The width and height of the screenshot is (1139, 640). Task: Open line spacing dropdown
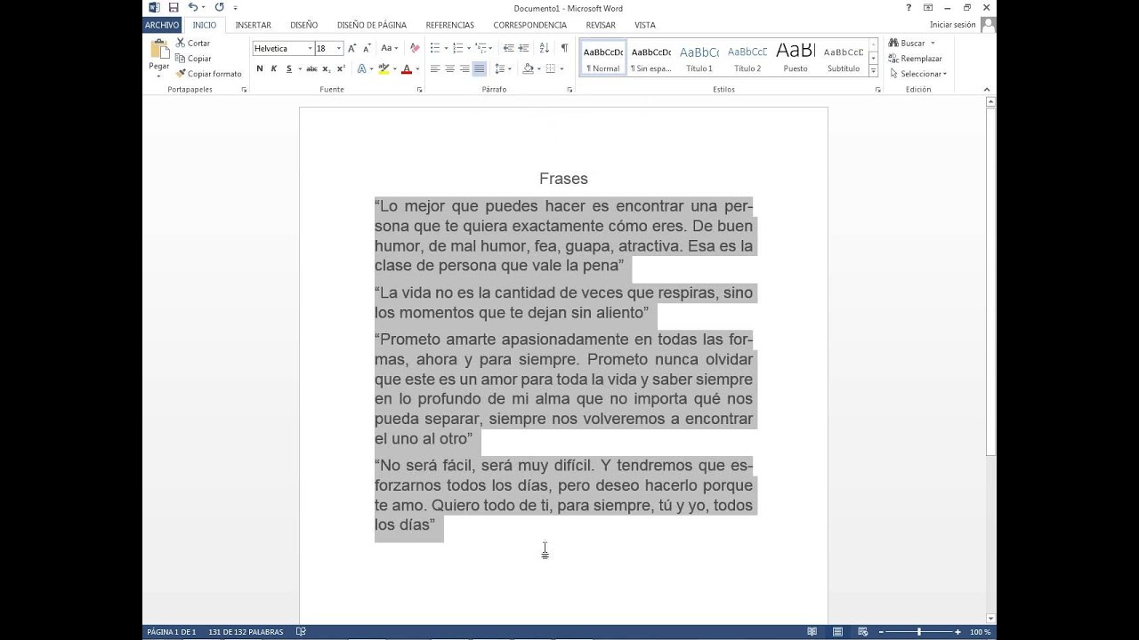coord(503,68)
